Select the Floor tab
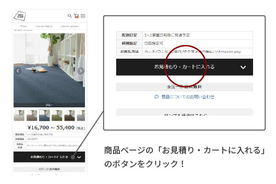Image resolution: width=276 pixels, height=184 pixels. [24, 26]
